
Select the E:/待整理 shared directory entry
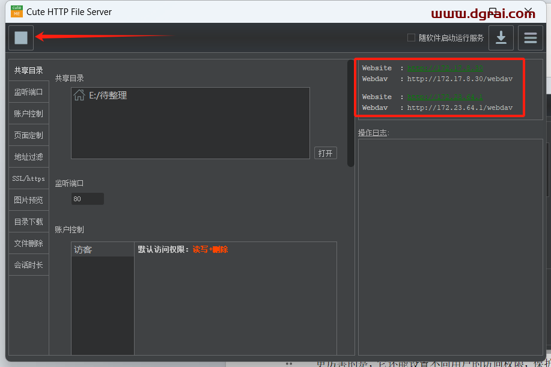tap(190, 95)
